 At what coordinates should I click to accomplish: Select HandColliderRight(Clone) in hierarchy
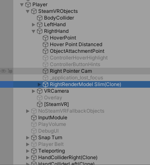pos(68,158)
